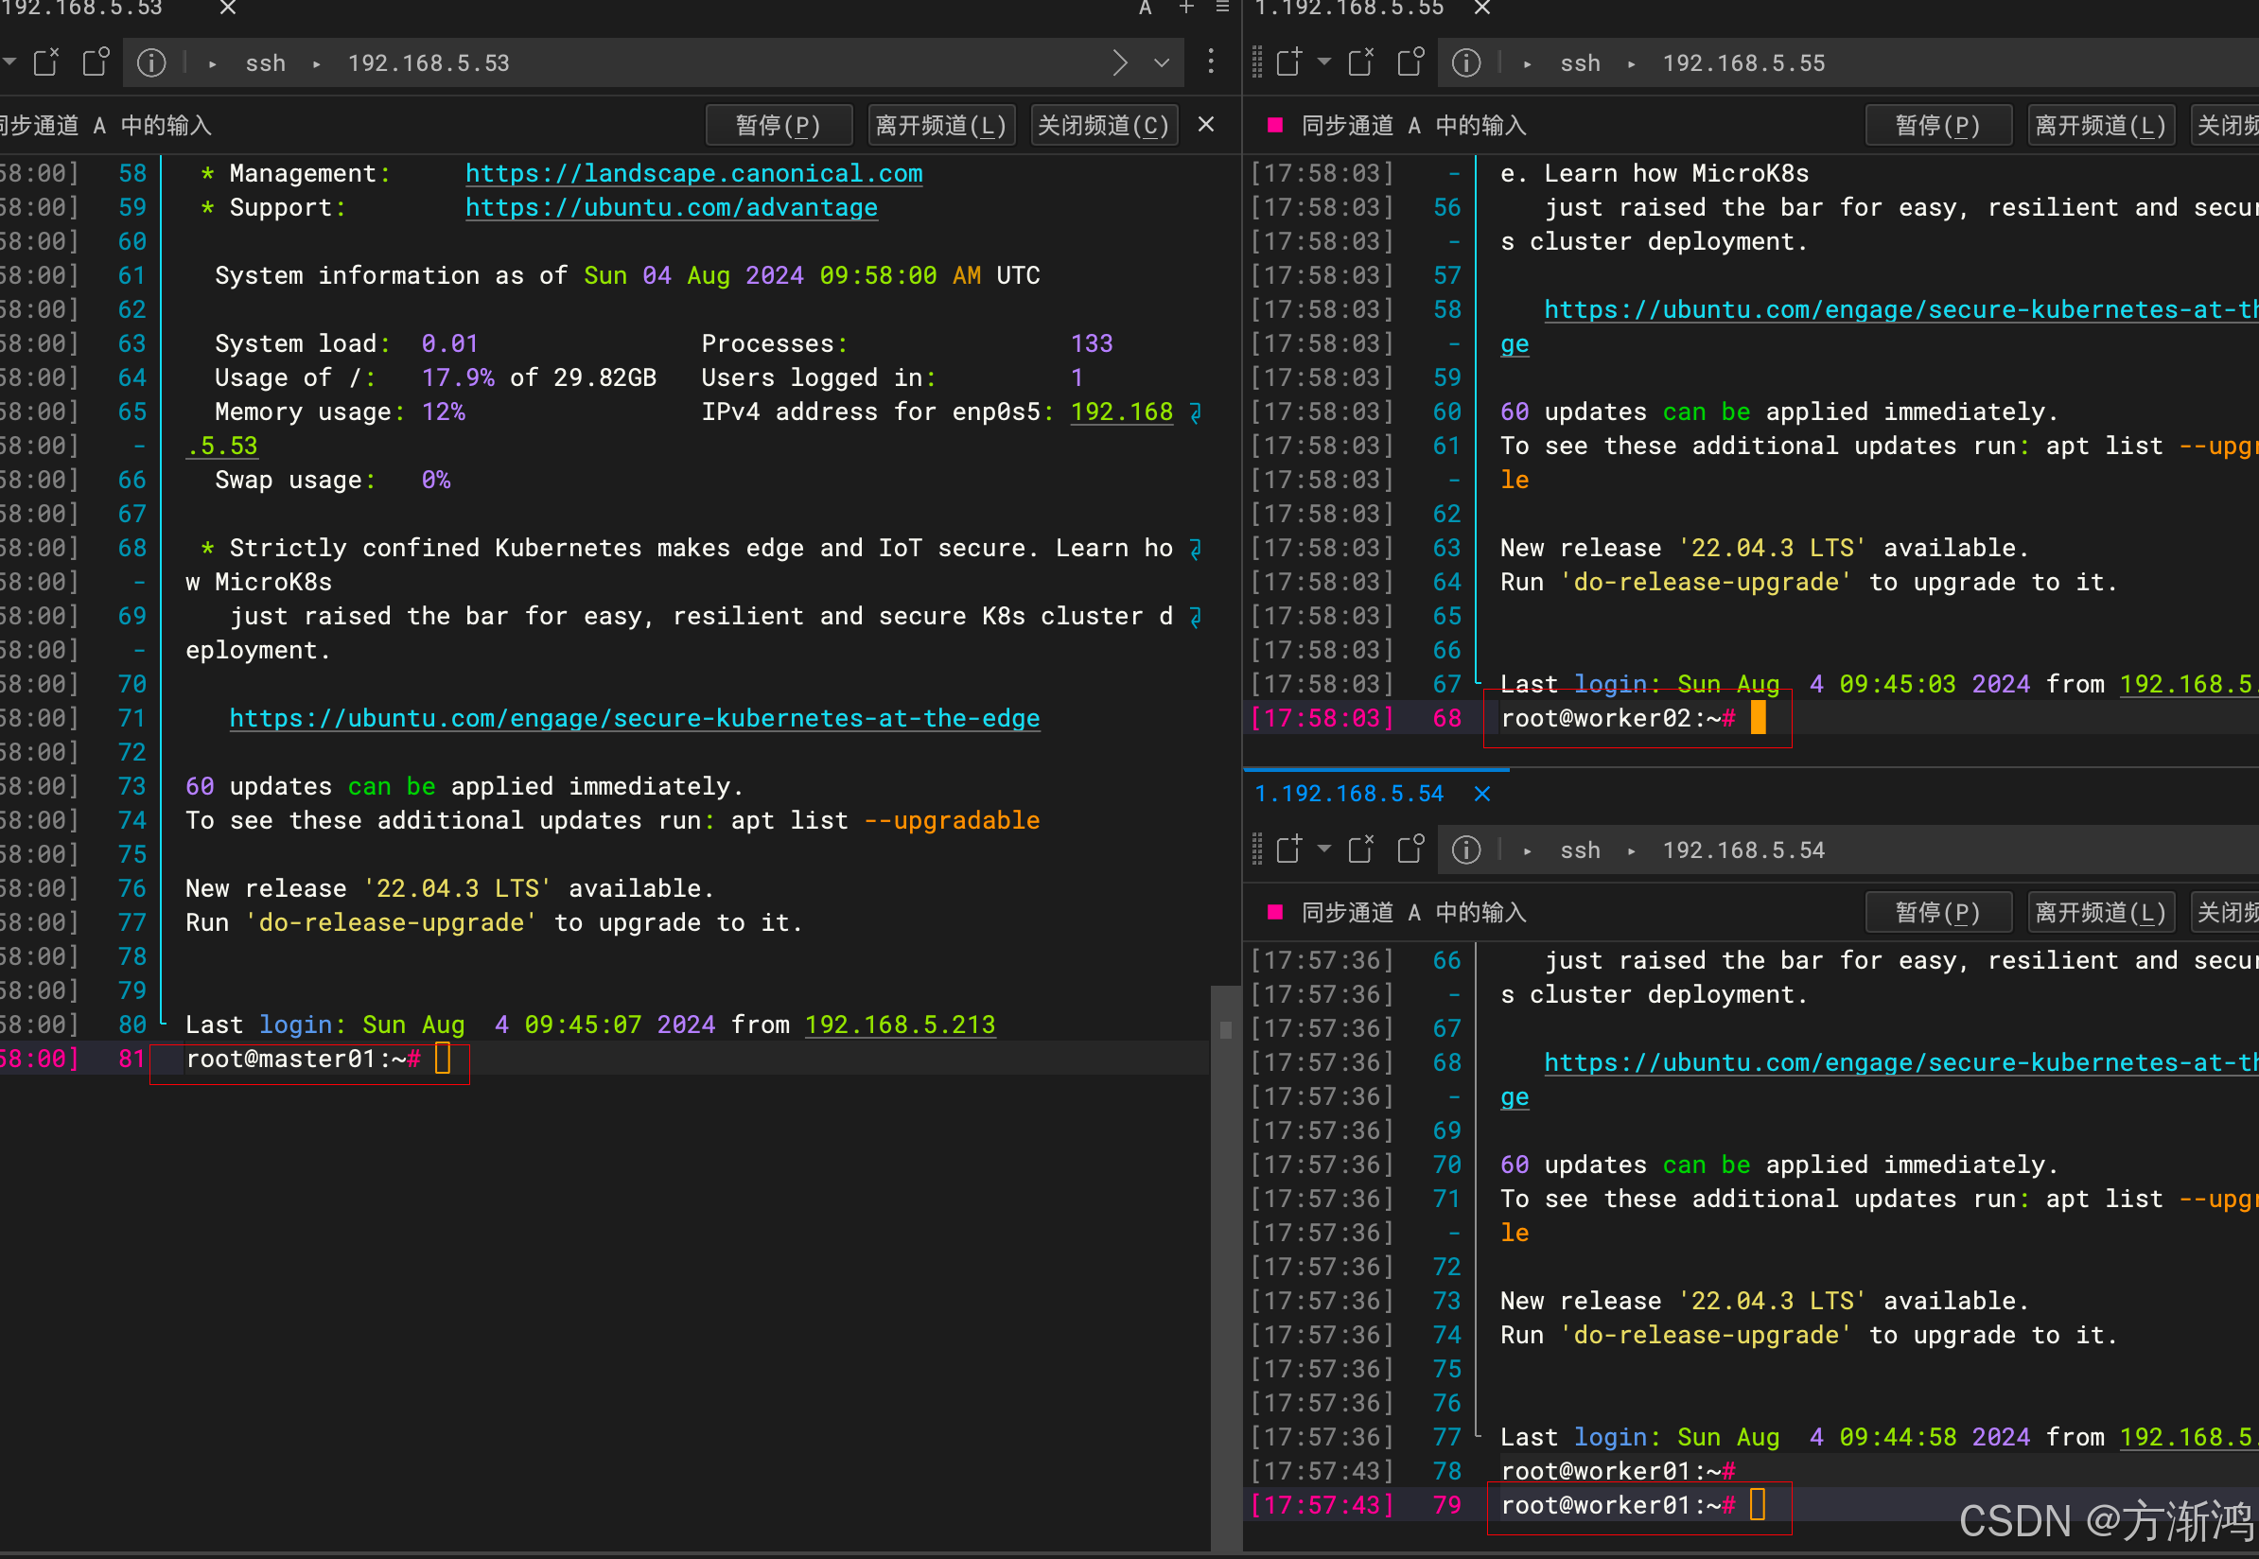The image size is (2259, 1559).
Task: Toggle pink sync indicator in worker01 pane
Action: pyautogui.click(x=1274, y=912)
